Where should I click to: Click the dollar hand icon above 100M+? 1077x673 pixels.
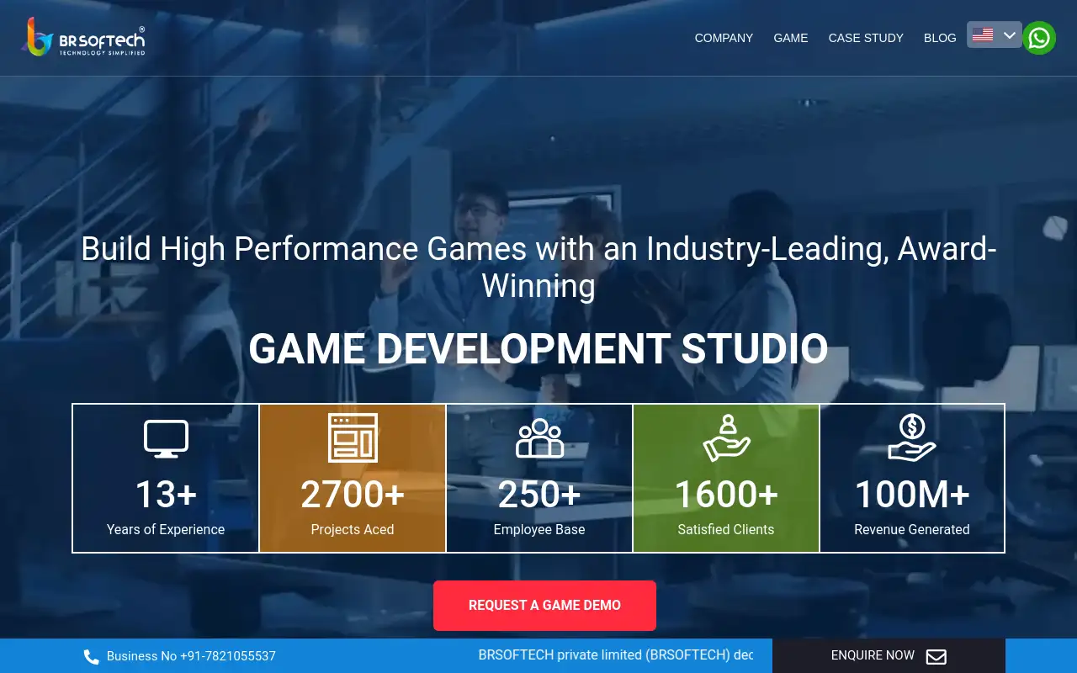(x=912, y=438)
